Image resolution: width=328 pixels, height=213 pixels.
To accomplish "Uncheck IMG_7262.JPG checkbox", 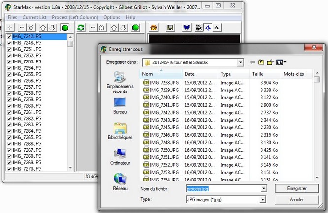I will [x=9, y=119].
